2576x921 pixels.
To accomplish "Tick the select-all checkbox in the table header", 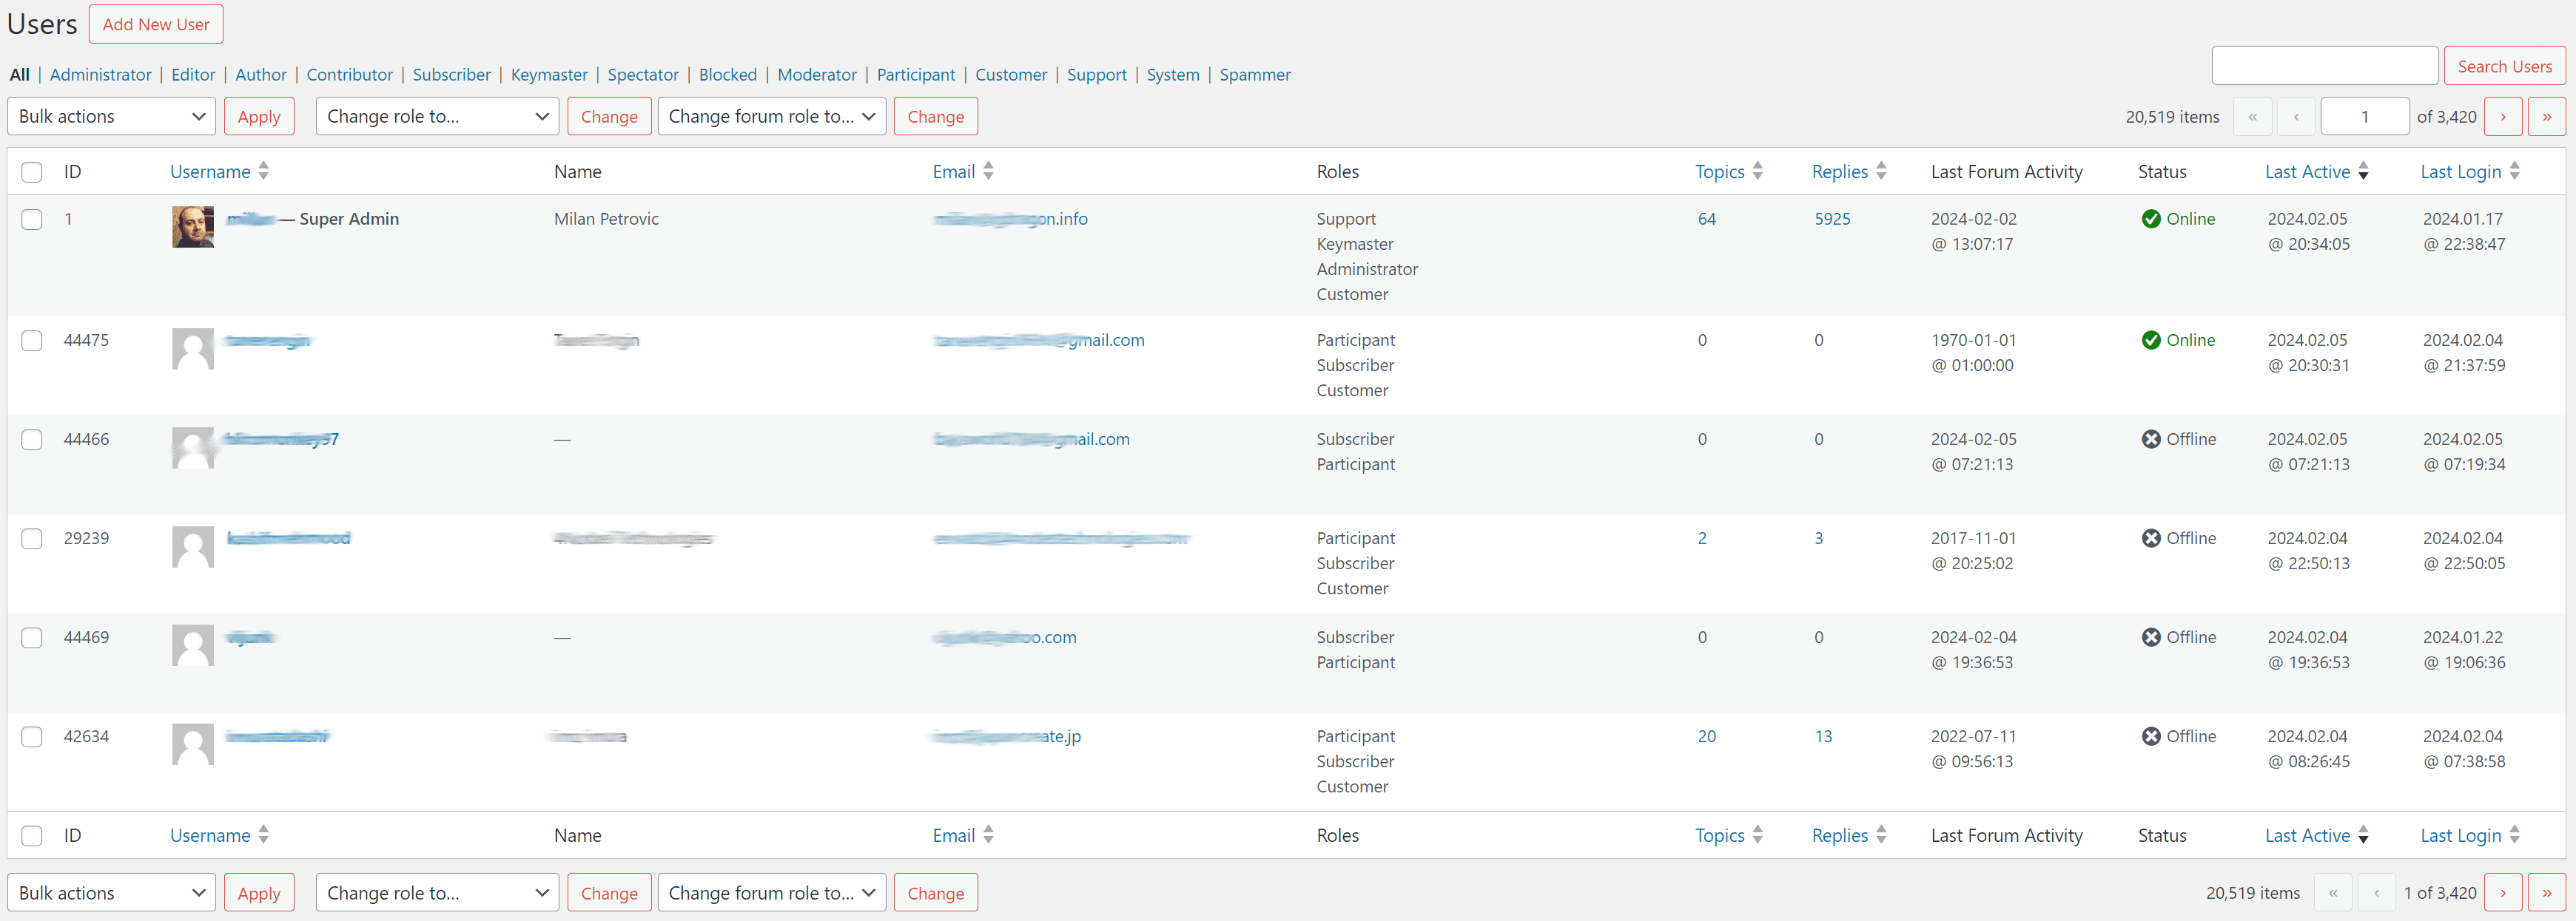I will 32,171.
